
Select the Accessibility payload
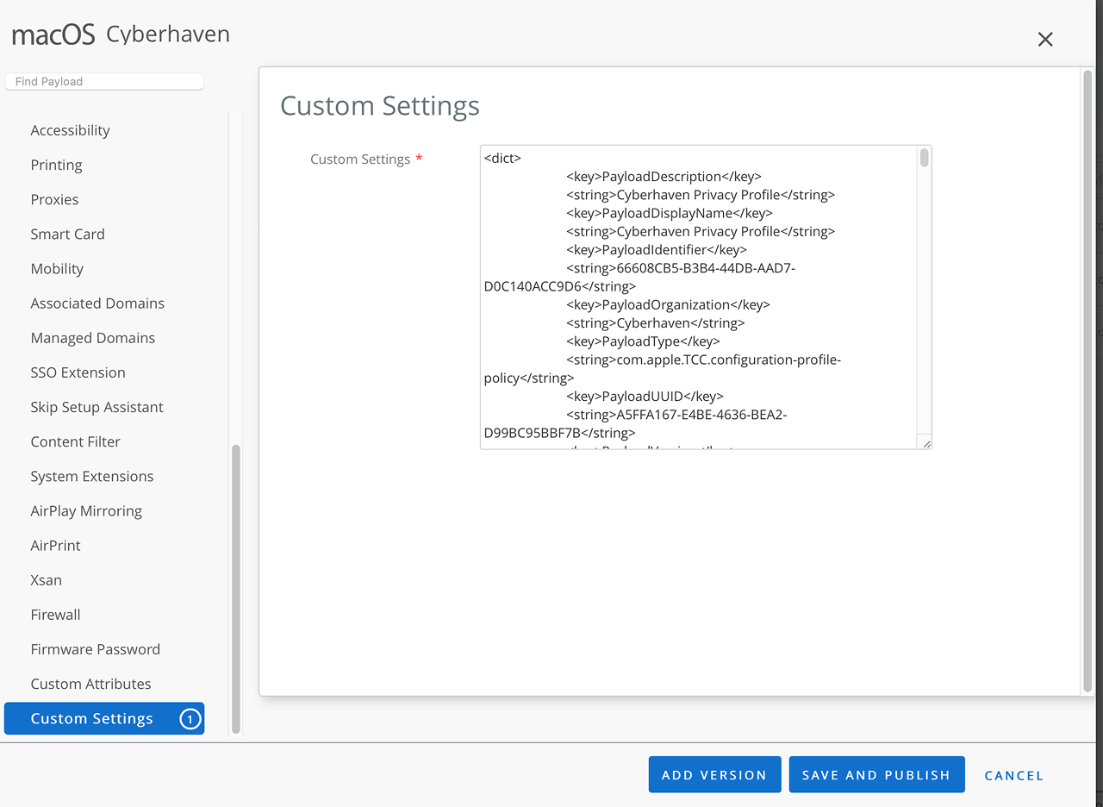click(x=71, y=130)
